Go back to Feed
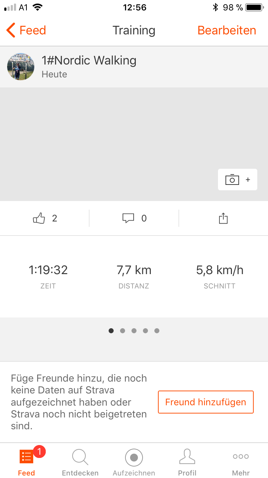Viewport: 268px width, 478px height. pos(26,30)
